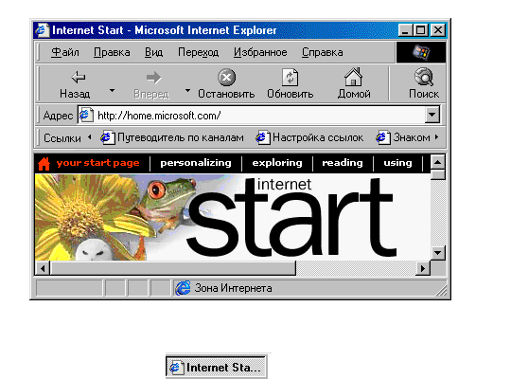511x379 pixels.
Task: Click the horizontal scrollbar left arrow
Action: [43, 268]
